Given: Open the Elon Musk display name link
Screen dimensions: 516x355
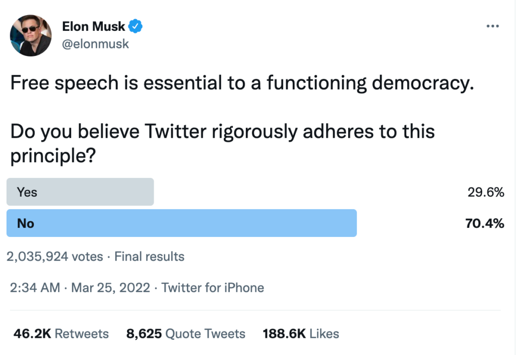Looking at the screenshot, I should (x=93, y=26).
